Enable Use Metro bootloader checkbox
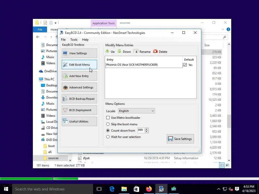The image size is (259, 194). click(x=108, y=118)
